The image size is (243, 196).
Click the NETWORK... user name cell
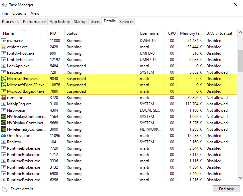tap(150, 129)
